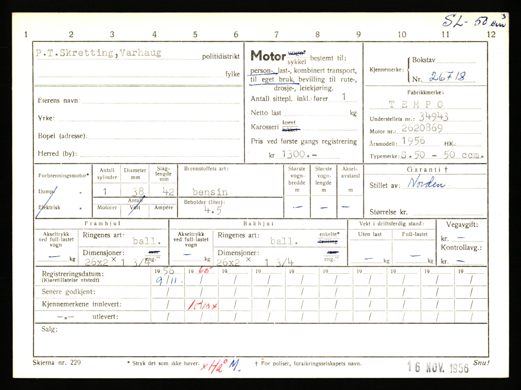The height and width of the screenshot is (390, 521).
Task: Click the Fabrikkmerke value TEMPO
Action: point(416,104)
